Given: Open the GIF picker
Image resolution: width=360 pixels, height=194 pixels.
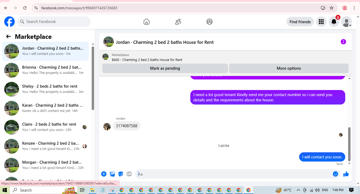Looking at the screenshot, I should (x=129, y=174).
